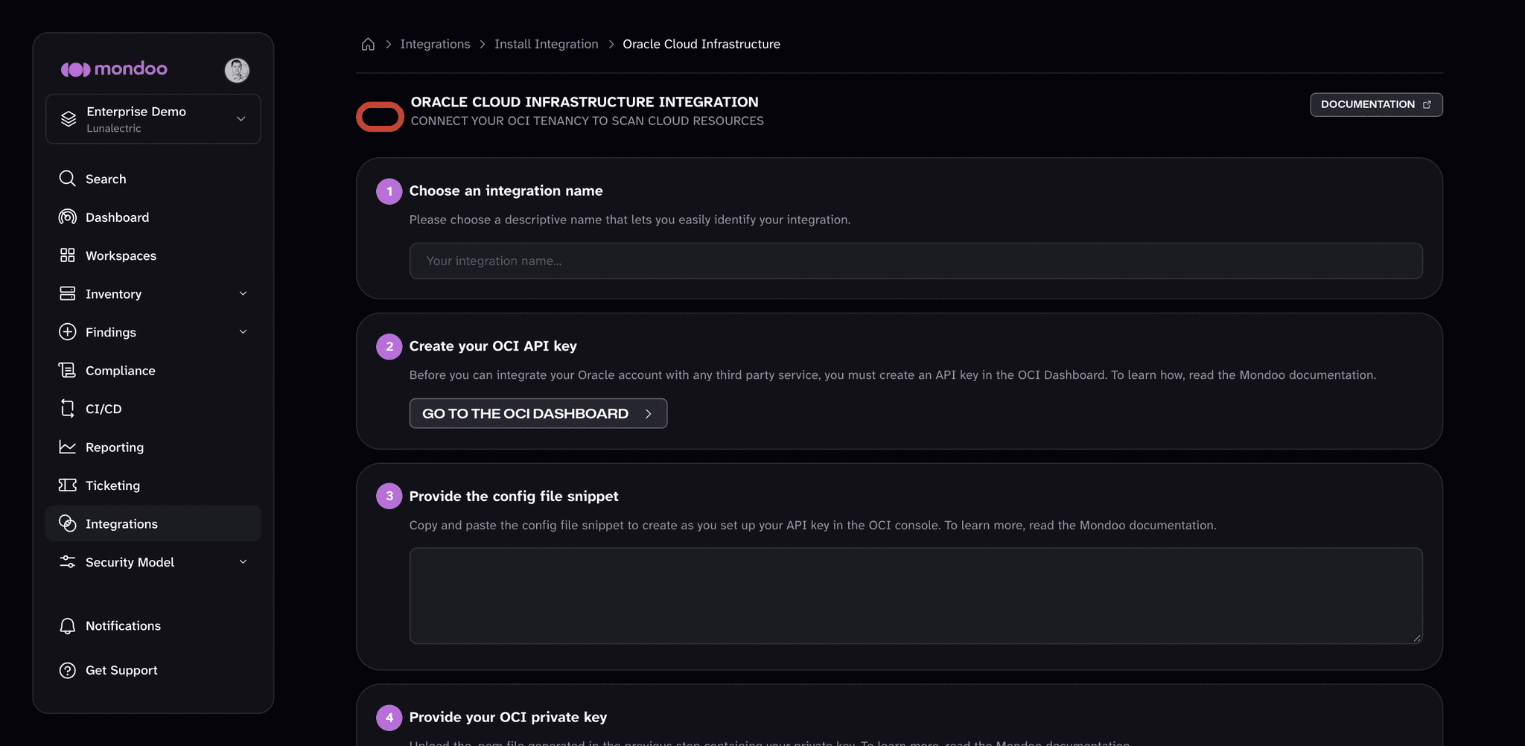Image resolution: width=1525 pixels, height=746 pixels.
Task: Click the home icon in breadcrumb
Action: tap(368, 44)
